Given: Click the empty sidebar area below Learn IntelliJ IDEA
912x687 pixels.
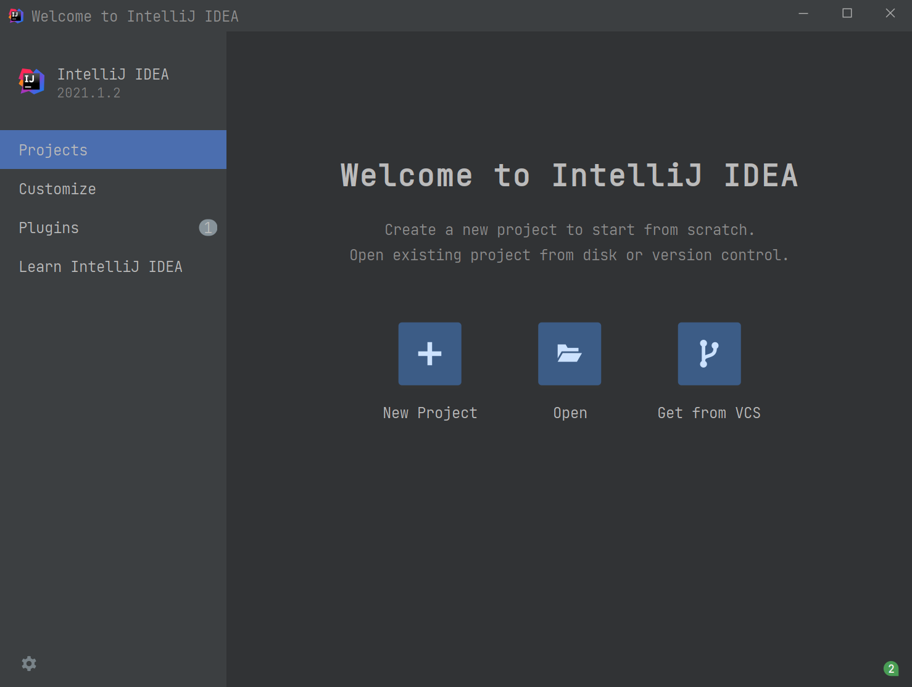Looking at the screenshot, I should 113,432.
